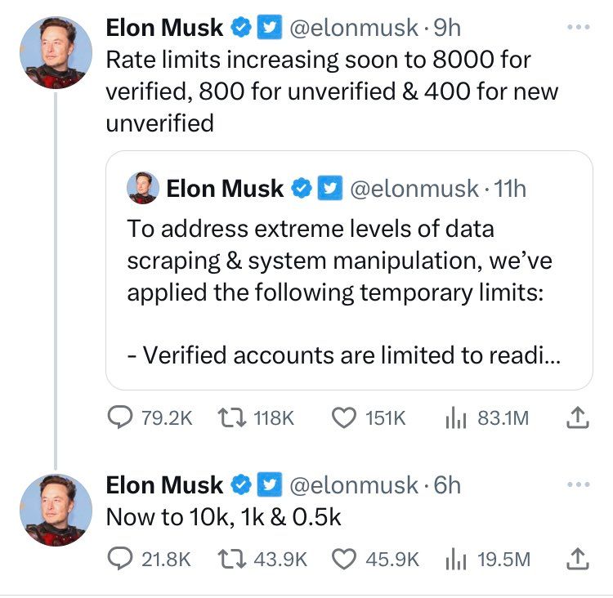The width and height of the screenshot is (613, 598).
Task: Open more options menu on top tweet
Action: point(579,27)
